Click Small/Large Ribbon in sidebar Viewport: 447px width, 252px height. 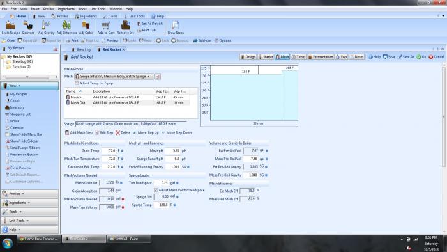pos(22,148)
